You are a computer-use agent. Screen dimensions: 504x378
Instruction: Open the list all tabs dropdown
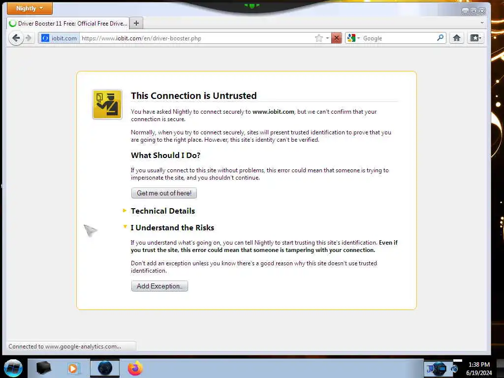(482, 23)
